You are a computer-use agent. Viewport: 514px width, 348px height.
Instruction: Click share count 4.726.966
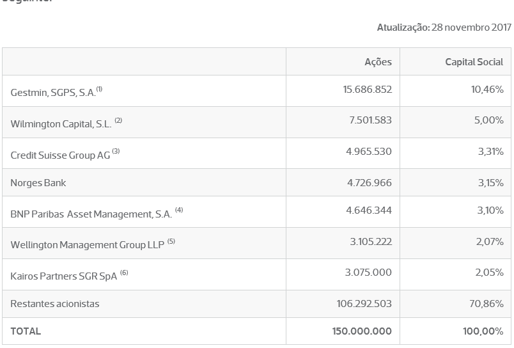pos(370,182)
